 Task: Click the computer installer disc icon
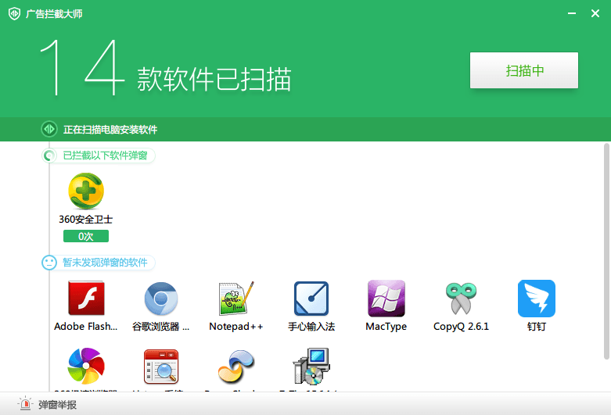tap(311, 366)
